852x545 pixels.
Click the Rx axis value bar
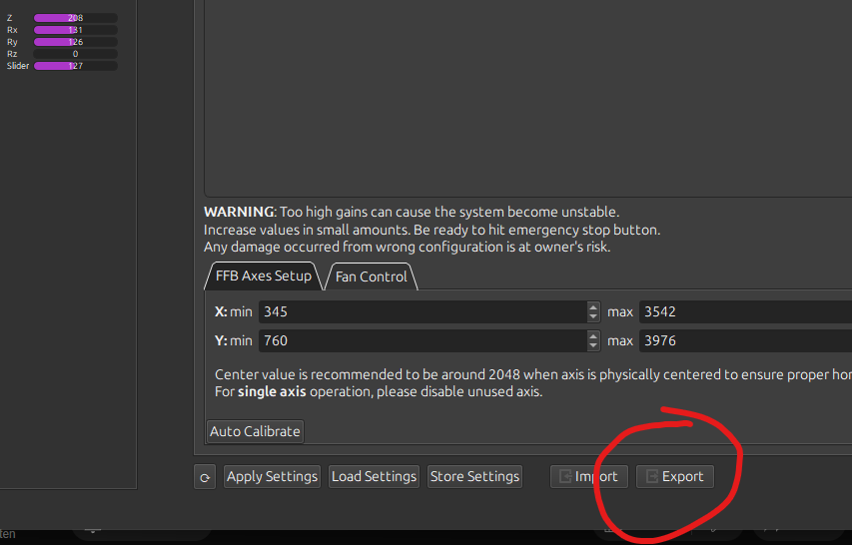click(76, 30)
